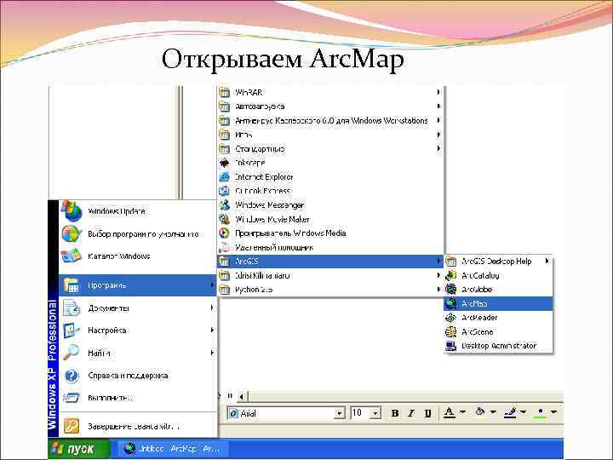The height and width of the screenshot is (460, 613).
Task: Open ArcScene from the ArcGIS submenu
Action: [x=498, y=331]
